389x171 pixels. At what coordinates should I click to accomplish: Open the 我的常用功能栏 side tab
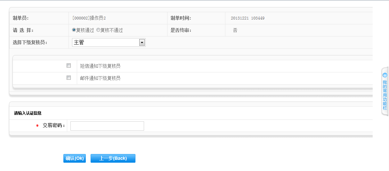pyautogui.click(x=385, y=95)
